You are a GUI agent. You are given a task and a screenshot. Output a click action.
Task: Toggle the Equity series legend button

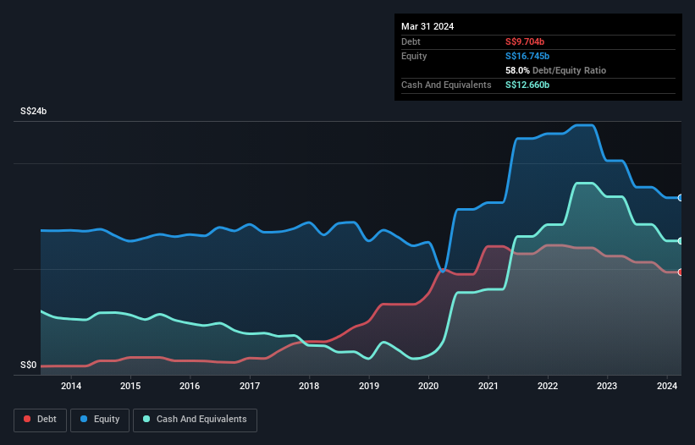100,420
